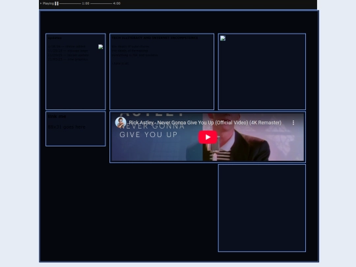The height and width of the screenshot is (267, 356).
Task: Click the broken image in the top-right panel
Action: coord(223,38)
